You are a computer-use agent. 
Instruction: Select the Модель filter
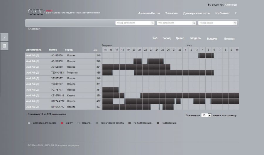(195, 38)
